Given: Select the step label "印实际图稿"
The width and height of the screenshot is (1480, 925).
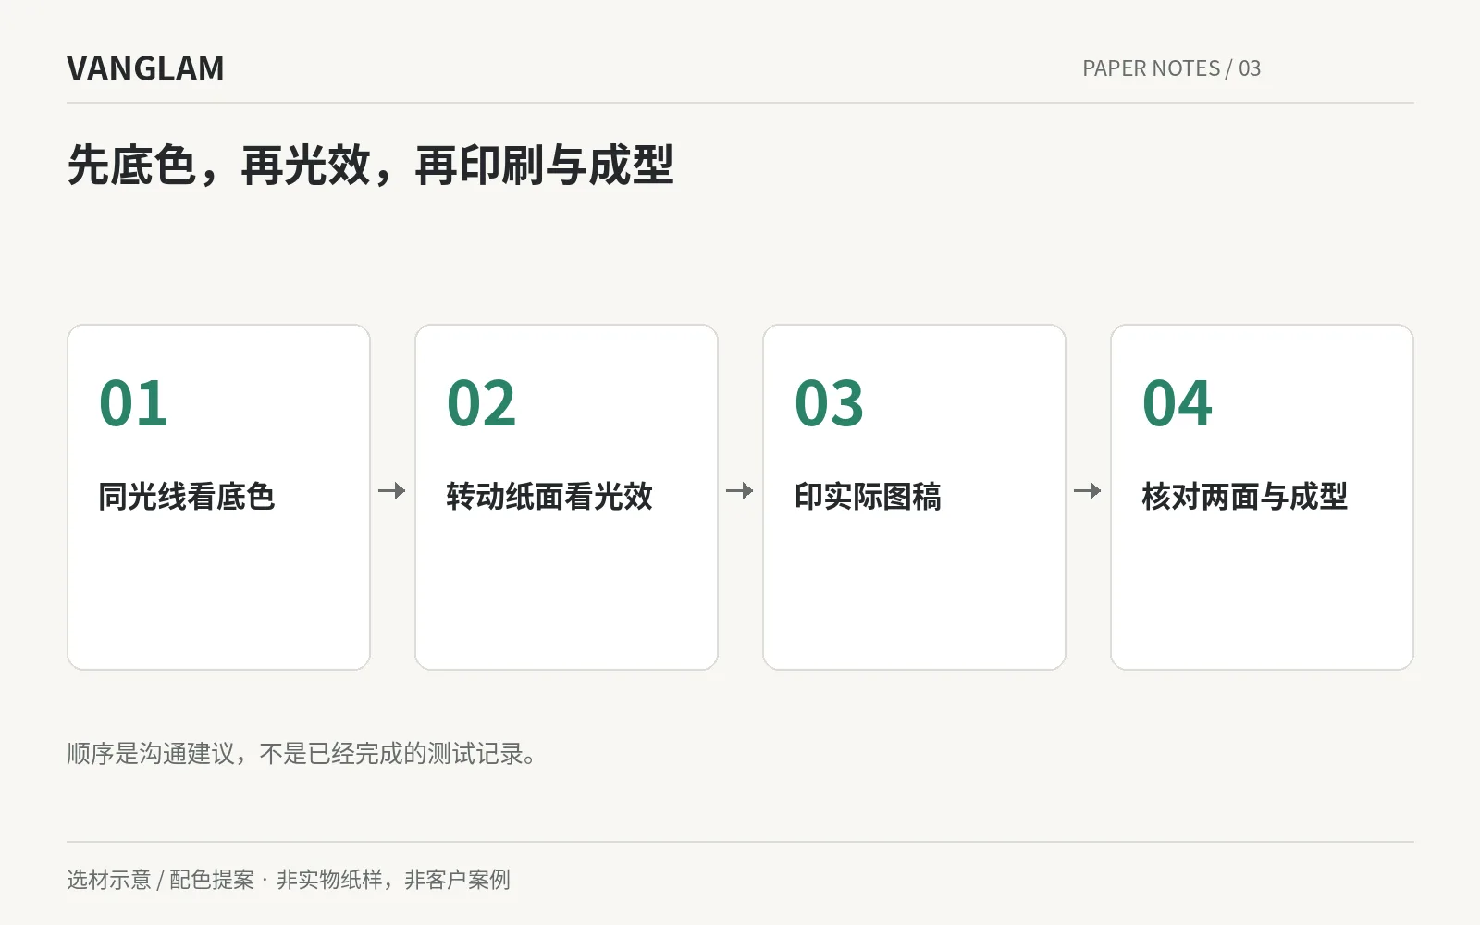Looking at the screenshot, I should click(868, 497).
